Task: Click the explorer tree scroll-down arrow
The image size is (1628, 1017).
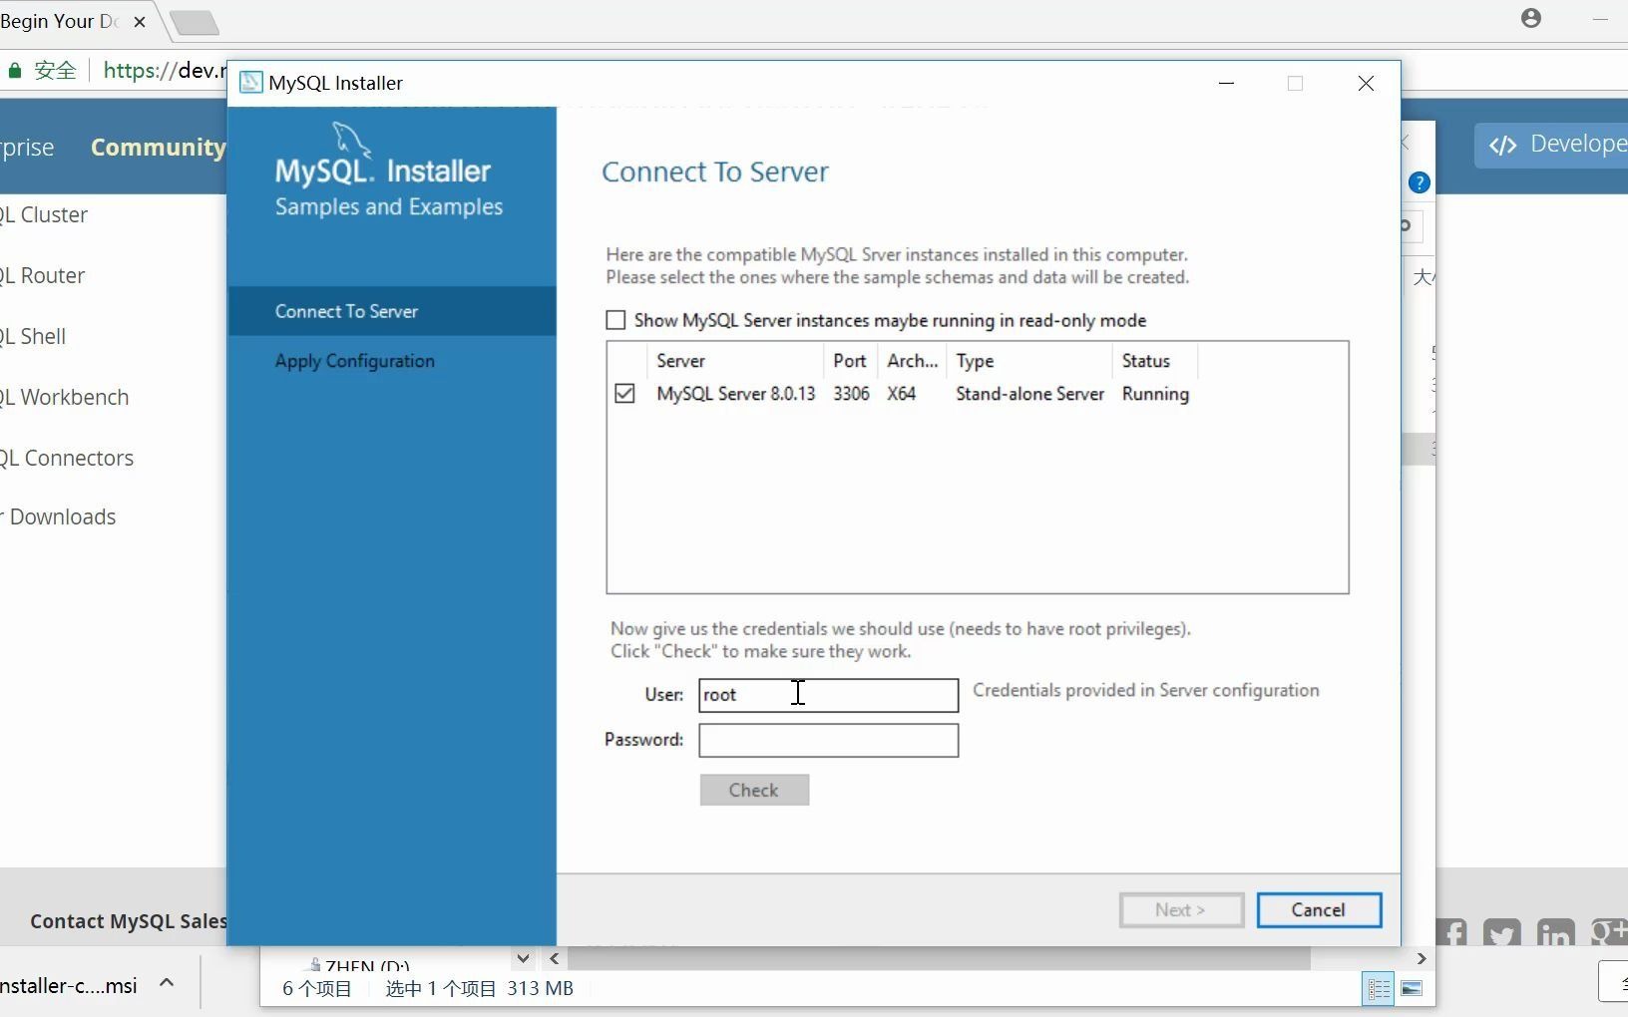Action: pos(523,959)
